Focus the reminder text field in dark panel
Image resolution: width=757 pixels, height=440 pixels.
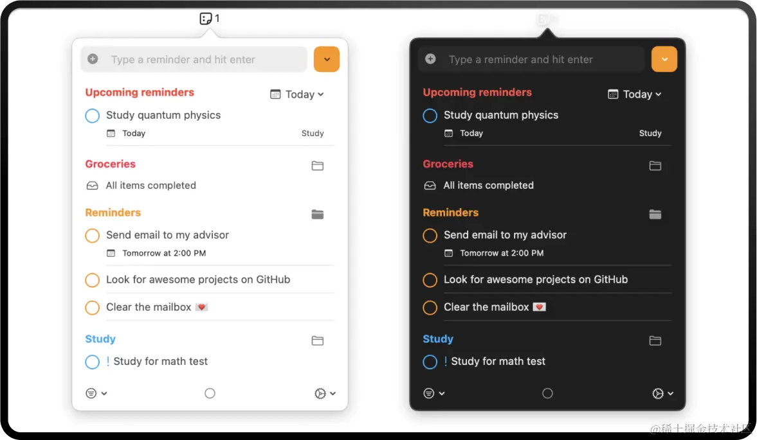[x=531, y=59]
